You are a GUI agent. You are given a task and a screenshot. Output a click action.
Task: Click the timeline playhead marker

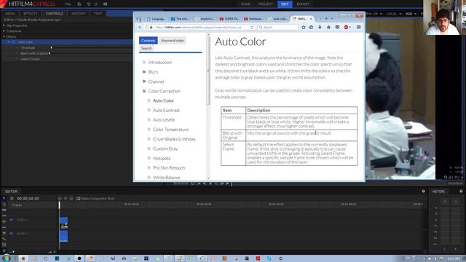tap(59, 205)
